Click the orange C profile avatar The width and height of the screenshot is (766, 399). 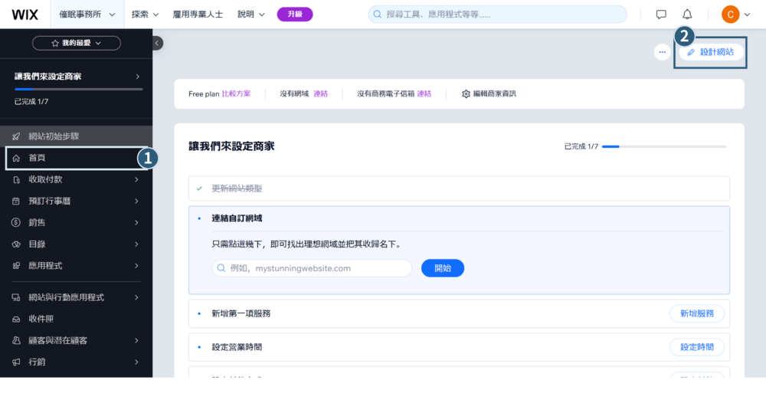pos(730,15)
